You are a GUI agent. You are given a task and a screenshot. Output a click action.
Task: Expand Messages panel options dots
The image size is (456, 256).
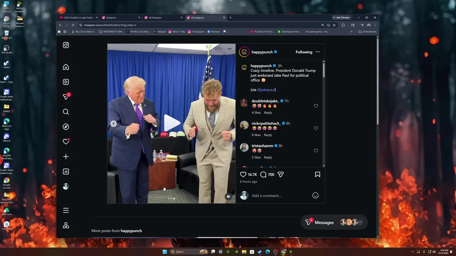[x=360, y=222]
